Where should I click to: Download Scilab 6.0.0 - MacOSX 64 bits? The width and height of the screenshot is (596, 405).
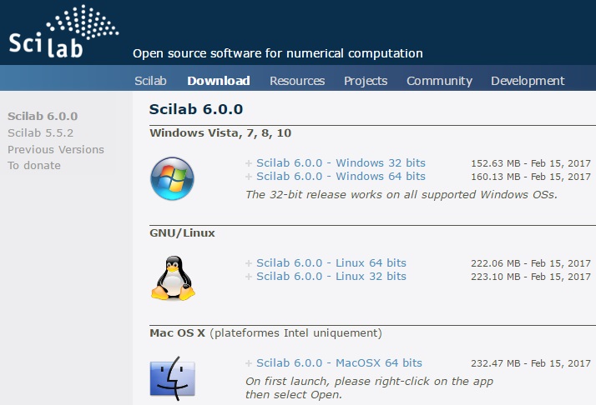click(340, 362)
